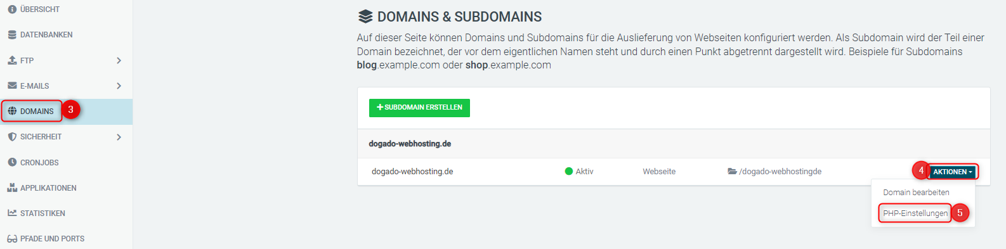Click the Sicherheit shield icon

click(12, 137)
